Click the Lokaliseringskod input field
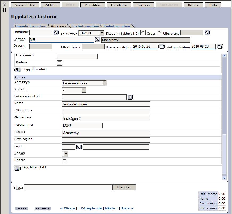Image resolution: width=232 pixels, height=214 pixels. point(94,97)
